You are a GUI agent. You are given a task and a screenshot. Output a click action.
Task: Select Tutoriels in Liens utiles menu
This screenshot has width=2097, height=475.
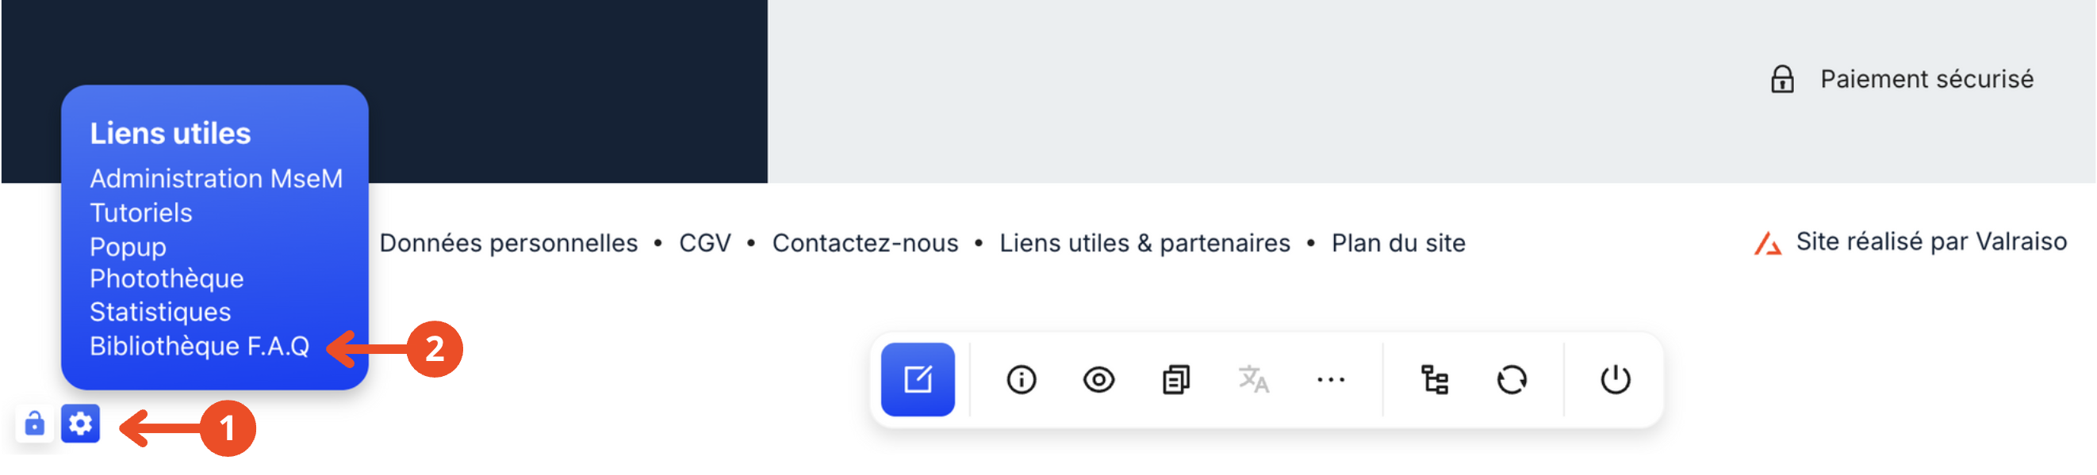pyautogui.click(x=141, y=213)
